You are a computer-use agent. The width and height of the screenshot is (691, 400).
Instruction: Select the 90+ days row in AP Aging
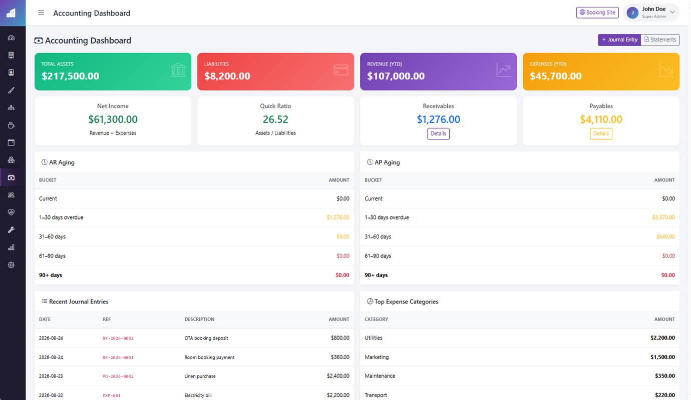coord(520,275)
